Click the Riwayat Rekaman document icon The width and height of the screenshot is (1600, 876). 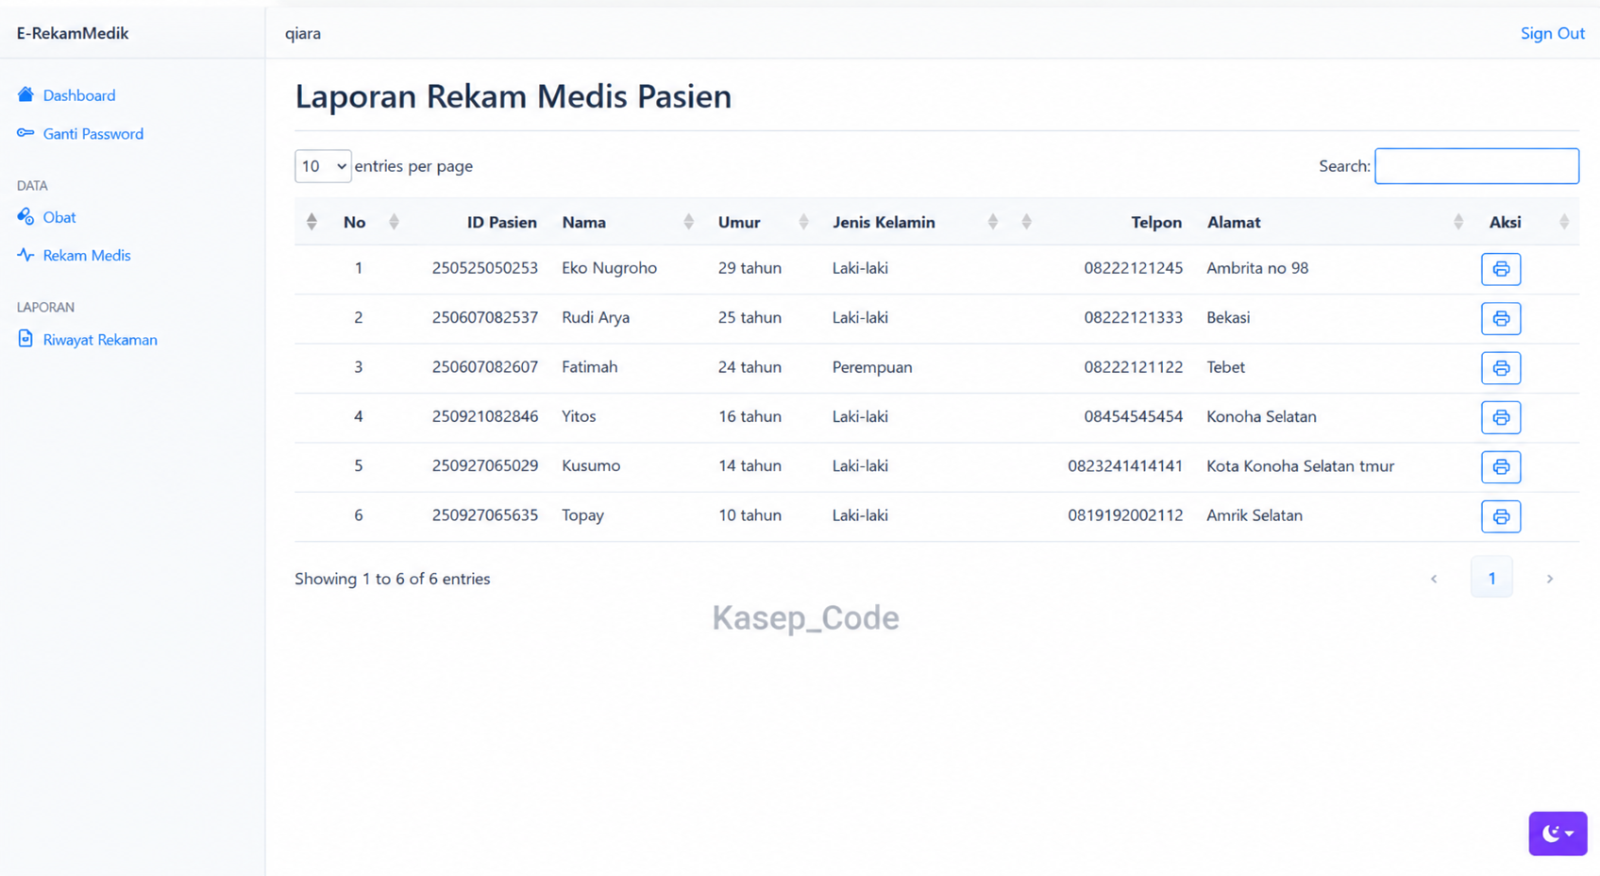tap(25, 339)
